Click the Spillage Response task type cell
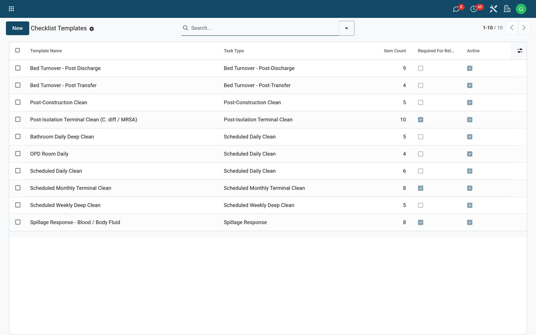536x335 pixels. click(245, 222)
